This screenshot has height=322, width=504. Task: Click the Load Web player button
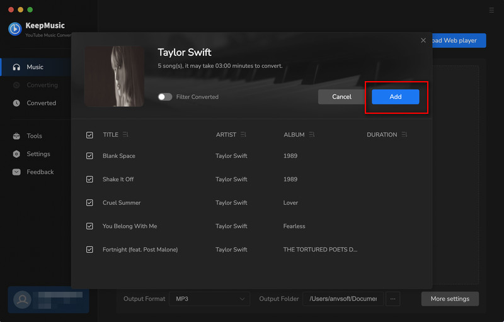[459, 40]
